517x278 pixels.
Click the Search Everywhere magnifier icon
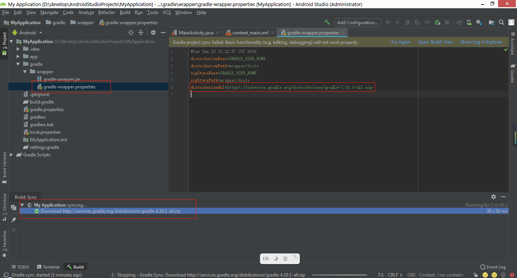tap(501, 22)
